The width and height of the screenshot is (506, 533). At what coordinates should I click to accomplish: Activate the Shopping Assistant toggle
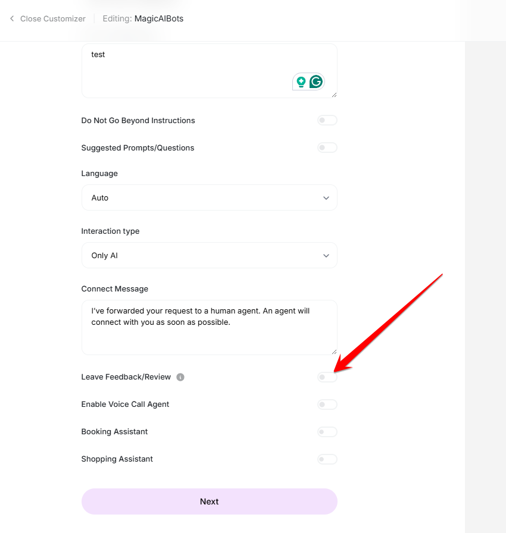327,459
